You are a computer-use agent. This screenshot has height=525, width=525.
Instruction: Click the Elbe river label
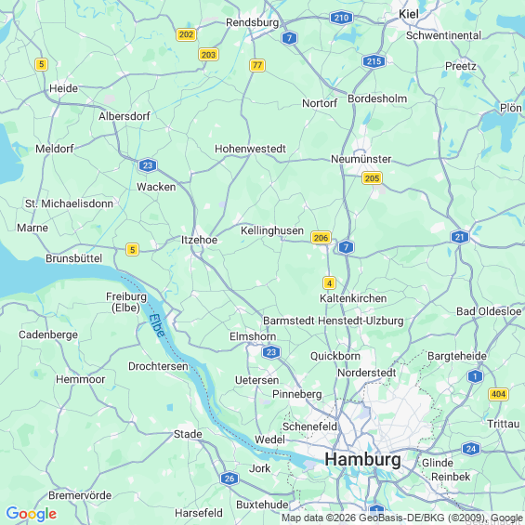[157, 325]
